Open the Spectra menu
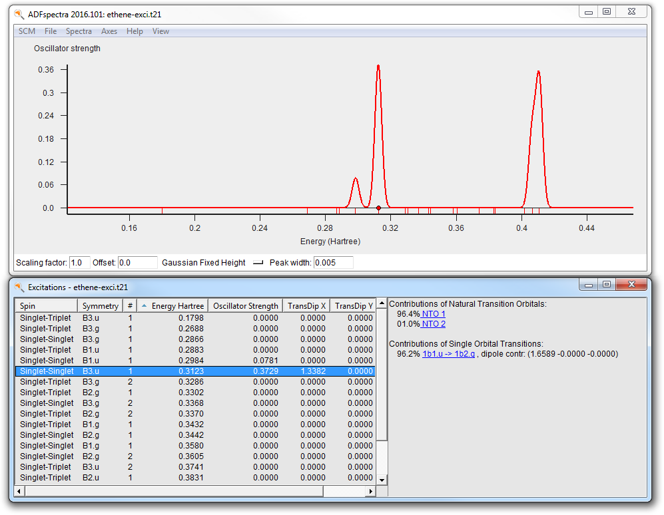Viewport: 664px width, 515px height. coord(79,31)
